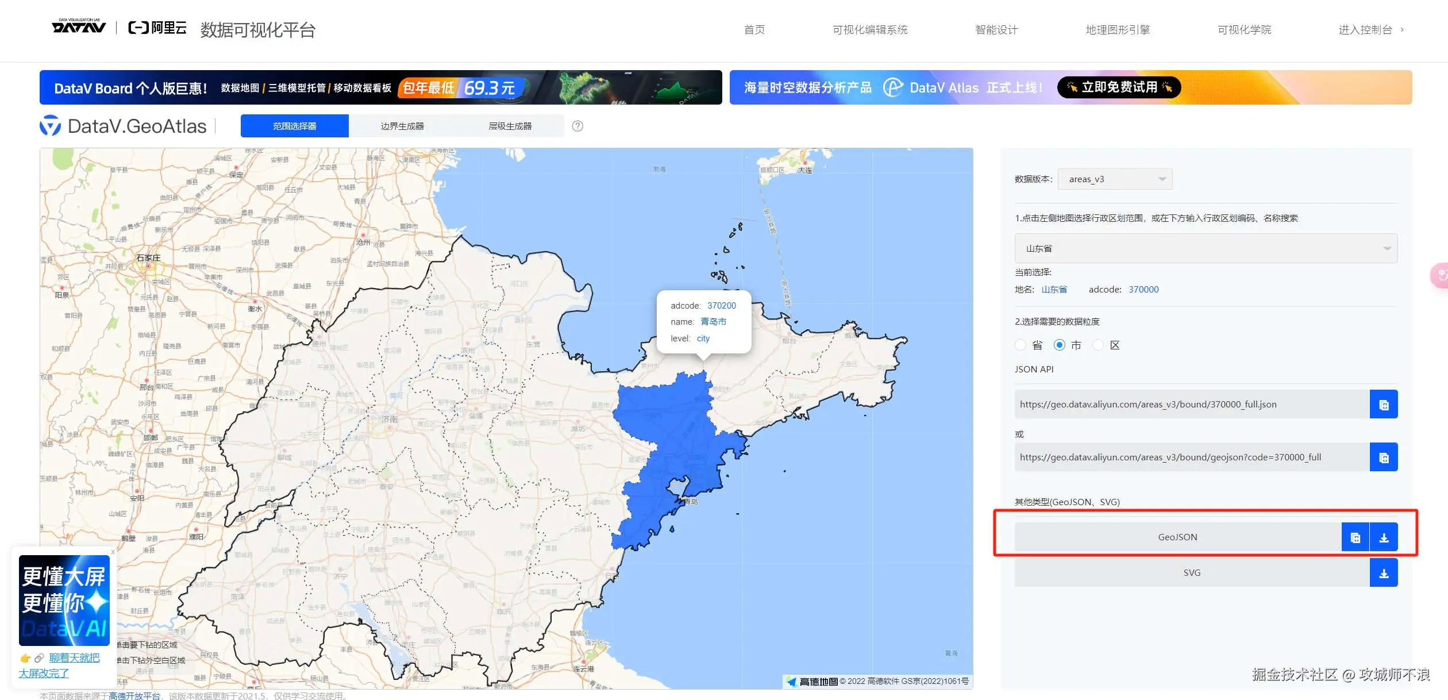The height and width of the screenshot is (700, 1448).
Task: Click the 立即免费试用 banner button
Action: (1118, 87)
